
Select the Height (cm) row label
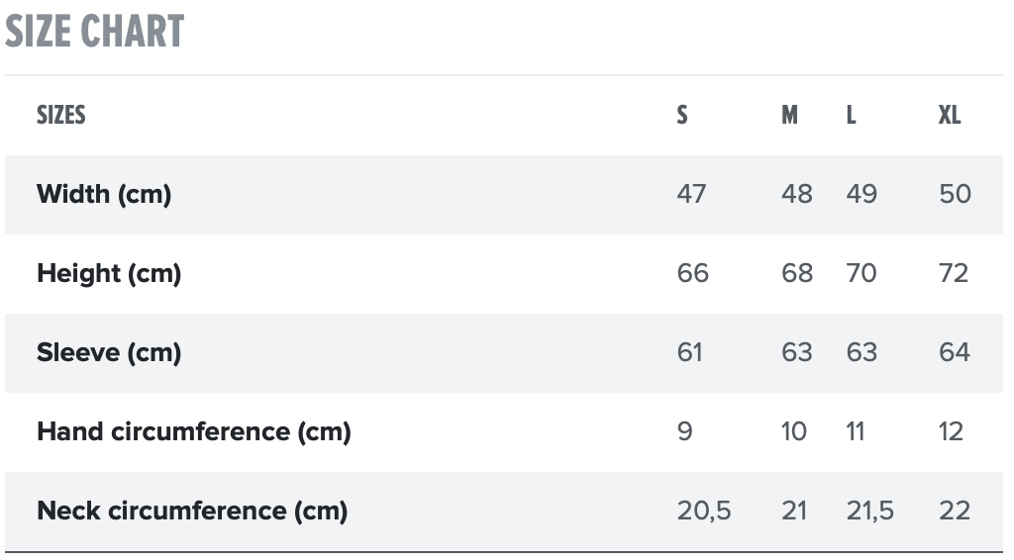[x=109, y=273]
